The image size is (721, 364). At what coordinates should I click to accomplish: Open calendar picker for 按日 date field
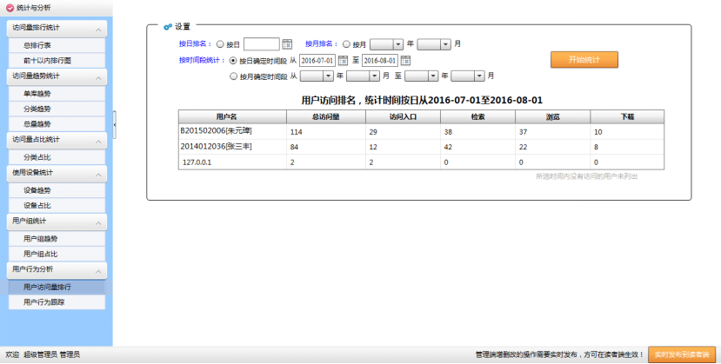(x=287, y=43)
